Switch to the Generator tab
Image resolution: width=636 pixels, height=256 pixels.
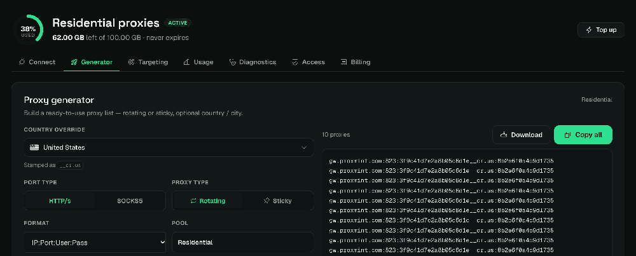pyautogui.click(x=92, y=62)
